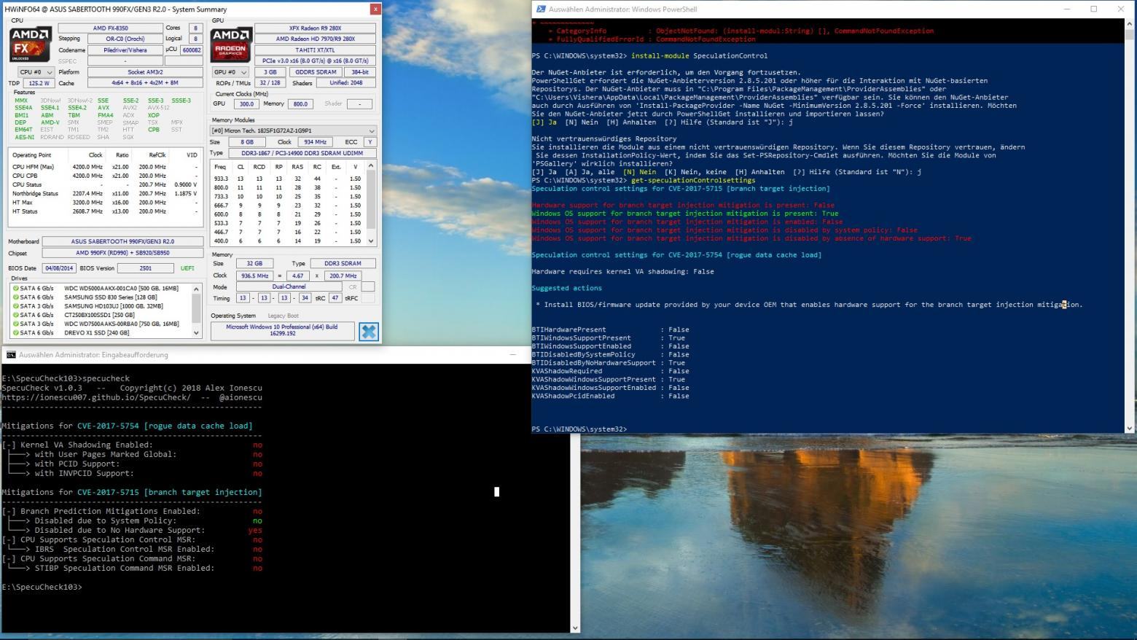Open the GPU #0 selector dropdown
The width and height of the screenshot is (1137, 640).
(230, 72)
